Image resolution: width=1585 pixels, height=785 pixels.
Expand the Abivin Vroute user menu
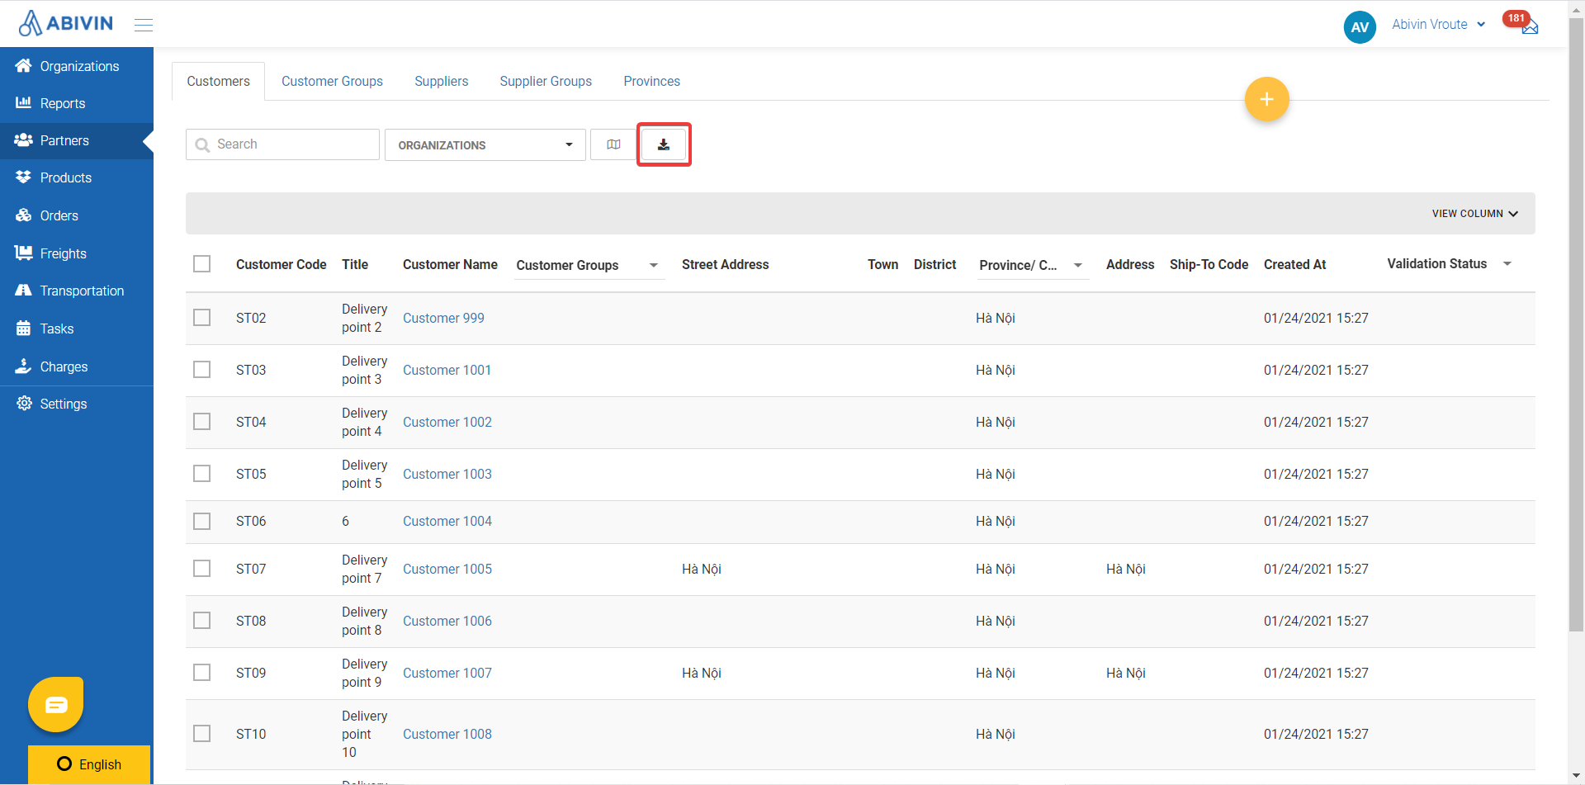click(1439, 24)
